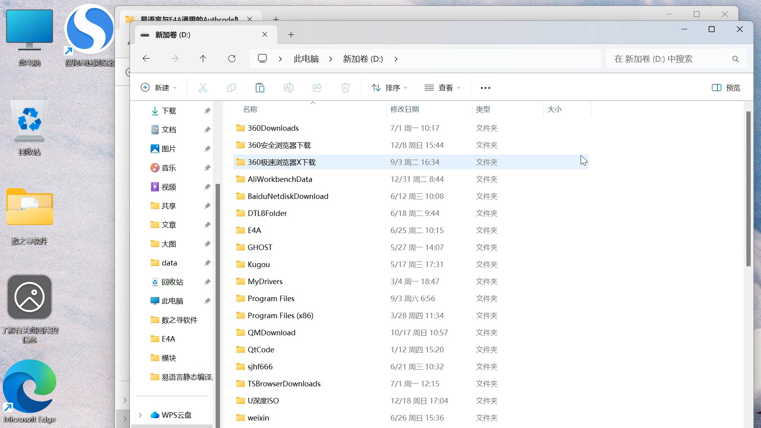This screenshot has width=761, height=428.
Task: Click the Delete trash can icon
Action: [x=346, y=88]
